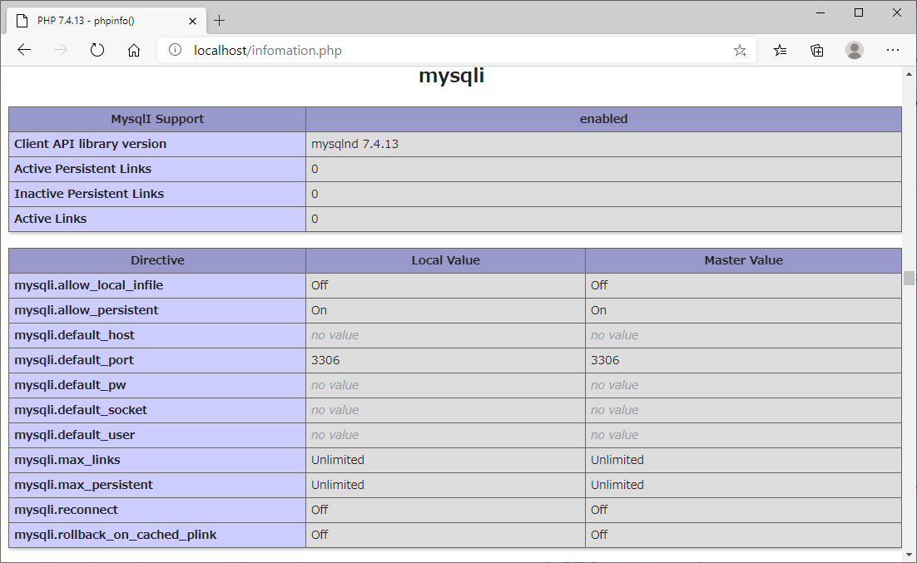Reload the page with the refresh button
This screenshot has height=563, width=917.
(x=97, y=50)
